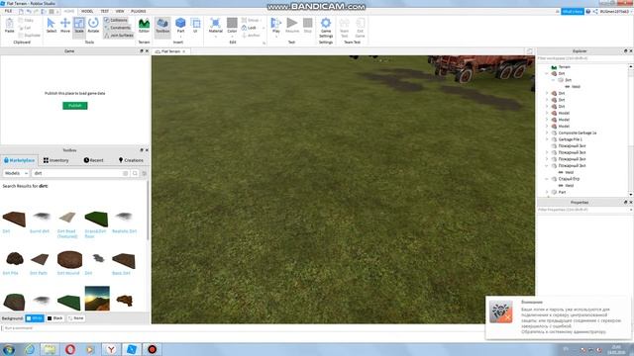Open the Creations toolbox tab
This screenshot has height=356, width=634.
(x=131, y=160)
